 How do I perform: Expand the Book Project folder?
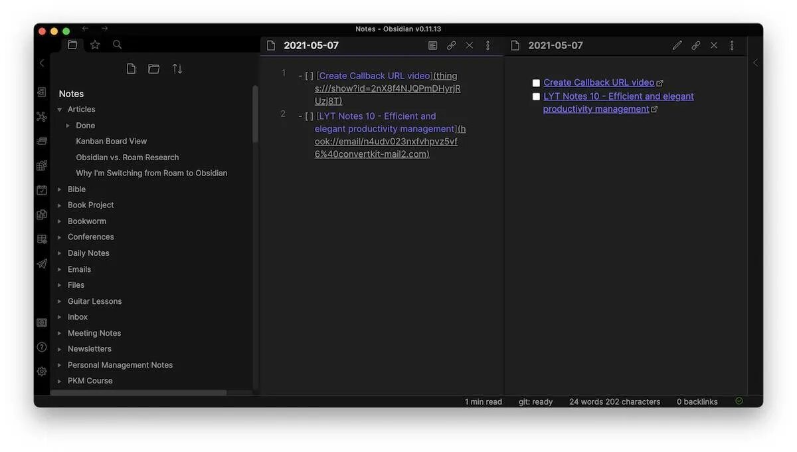(x=59, y=205)
